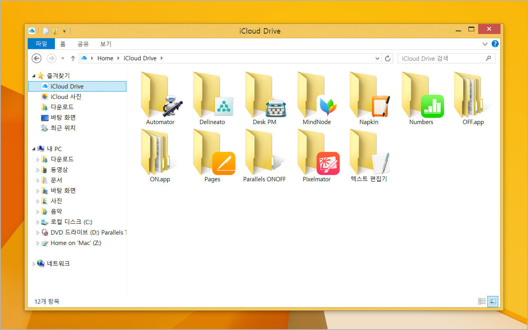Viewport: 528px width, 330px height.
Task: Open the Explorer help button
Action: click(x=495, y=44)
